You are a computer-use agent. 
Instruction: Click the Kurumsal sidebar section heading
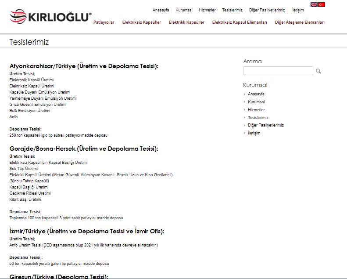(255, 85)
